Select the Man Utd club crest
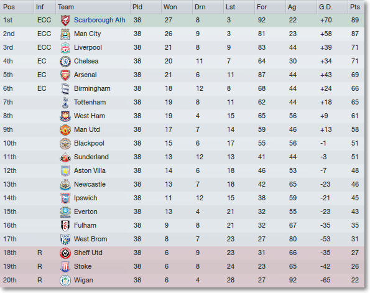The width and height of the screenshot is (370, 293). [65, 130]
